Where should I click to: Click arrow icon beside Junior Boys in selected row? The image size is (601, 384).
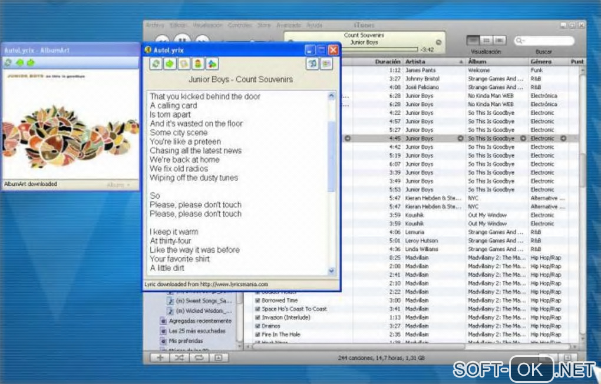(460, 138)
